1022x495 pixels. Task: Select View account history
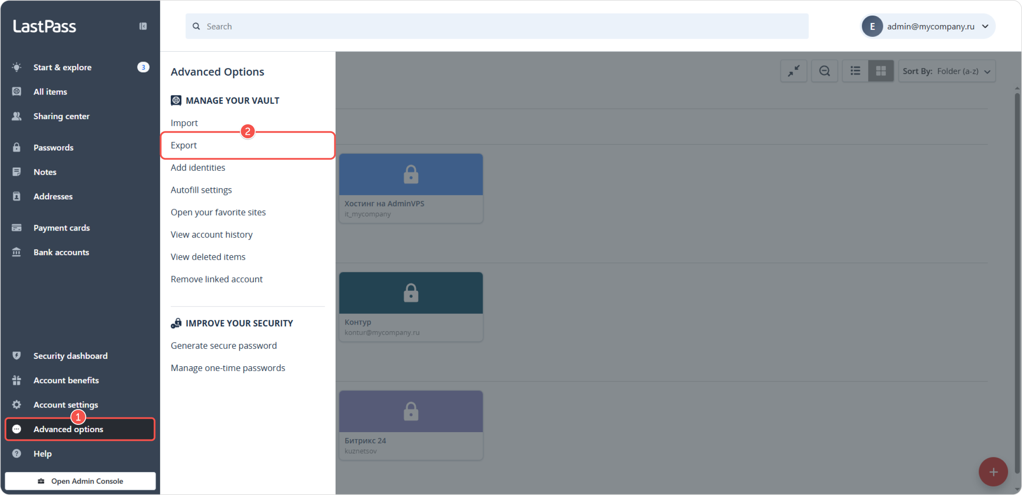212,234
